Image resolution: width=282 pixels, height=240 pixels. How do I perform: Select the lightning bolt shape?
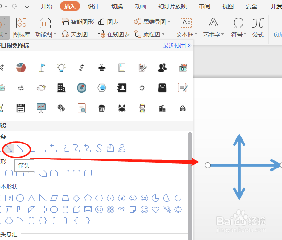click(x=167, y=209)
